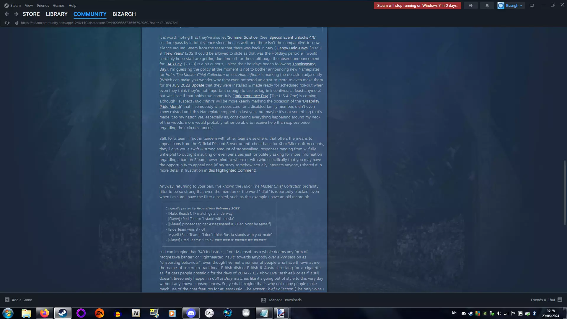
Task: Click the Manage Downloads icon
Action: click(x=264, y=300)
